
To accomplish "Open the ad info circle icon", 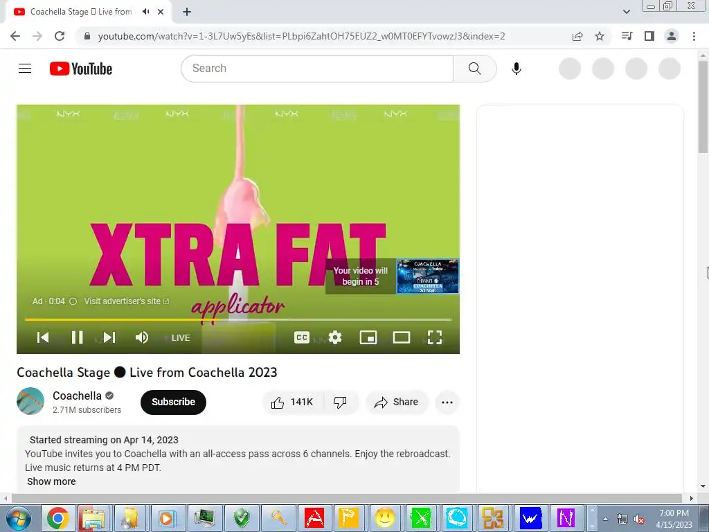I will point(73,301).
